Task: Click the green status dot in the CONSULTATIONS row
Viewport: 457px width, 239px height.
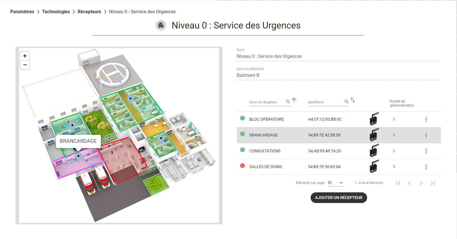Action: tap(243, 150)
